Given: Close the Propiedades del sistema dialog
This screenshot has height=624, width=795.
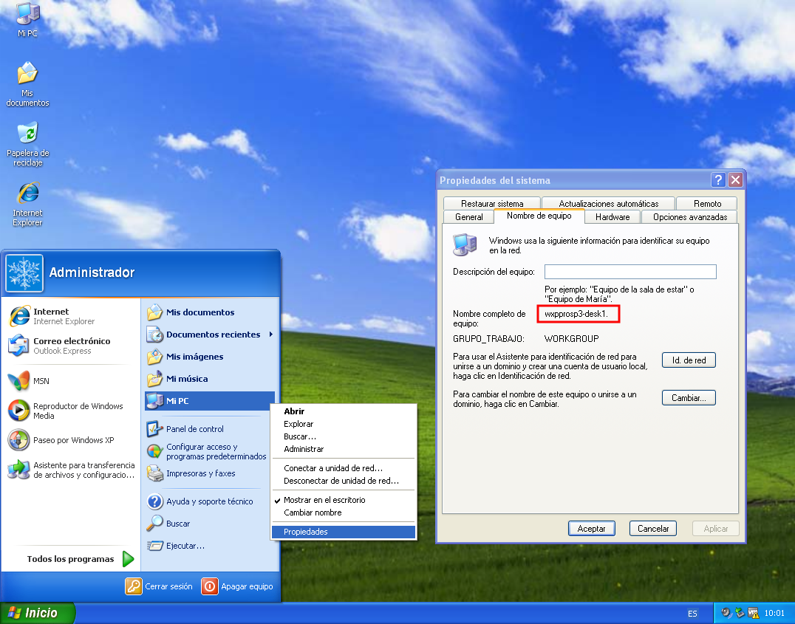Looking at the screenshot, I should click(x=735, y=180).
